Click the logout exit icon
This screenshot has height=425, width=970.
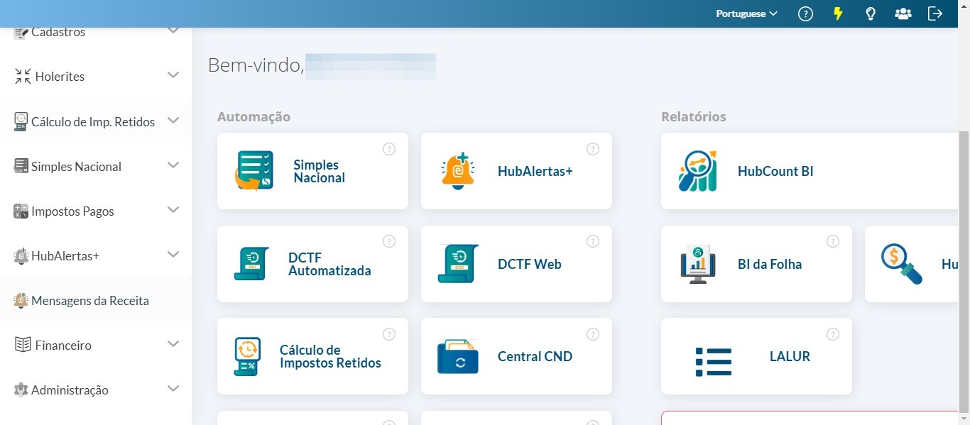[935, 13]
